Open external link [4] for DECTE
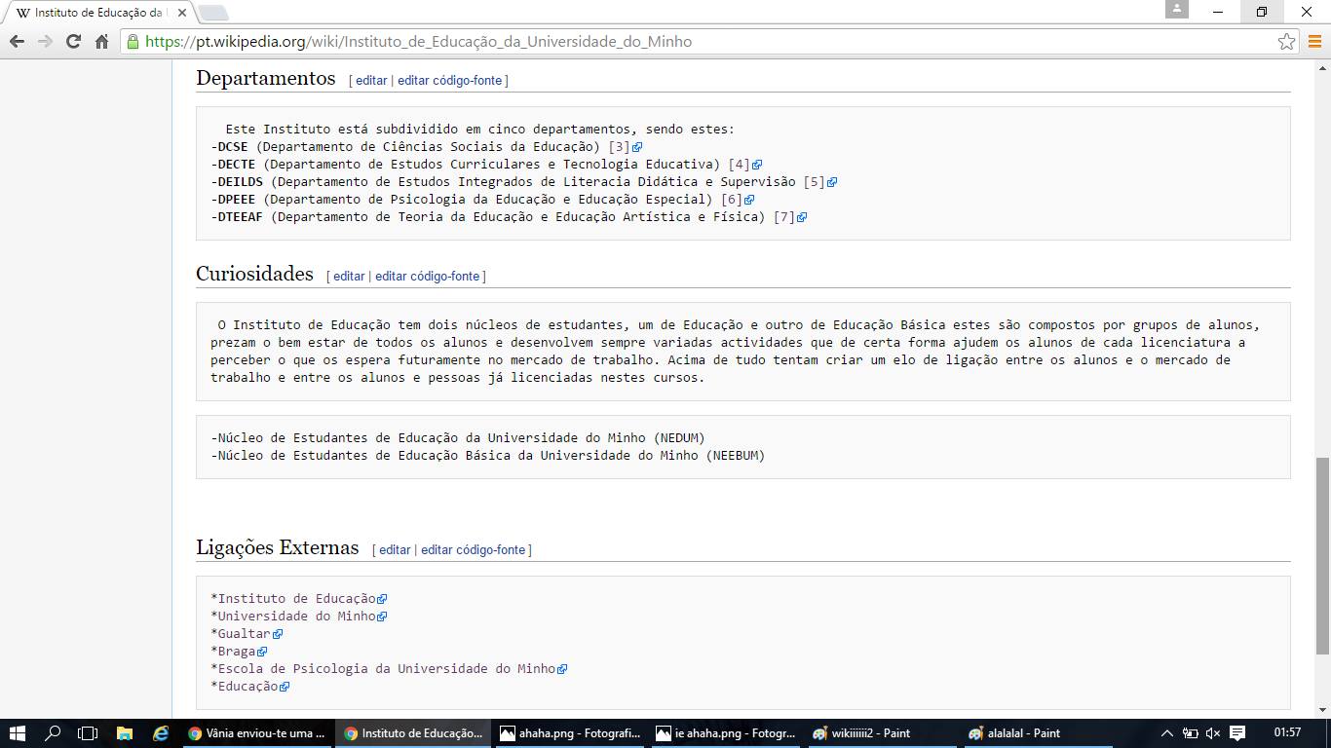The width and height of the screenshot is (1331, 748). 745,165
